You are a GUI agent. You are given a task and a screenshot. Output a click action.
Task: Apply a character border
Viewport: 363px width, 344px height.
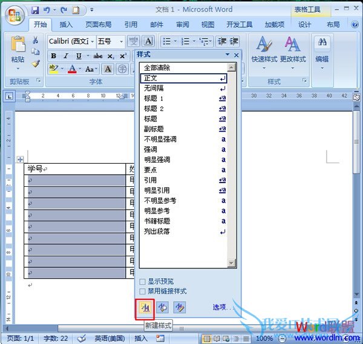coord(148,41)
